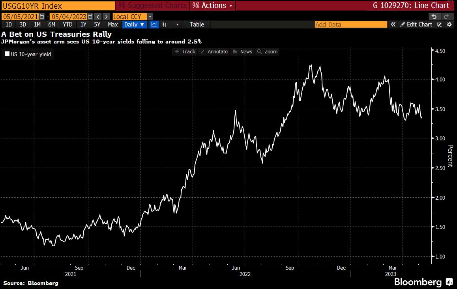The width and height of the screenshot is (457, 289).
Task: Click the Percent axis title
Action: pyautogui.click(x=451, y=156)
